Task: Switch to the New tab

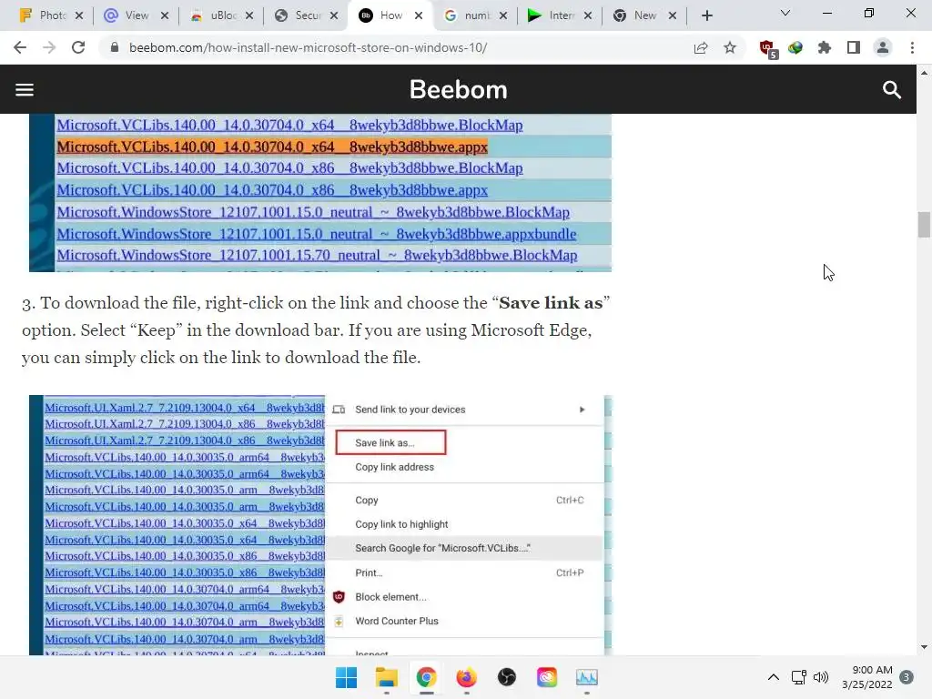Action: click(x=636, y=15)
